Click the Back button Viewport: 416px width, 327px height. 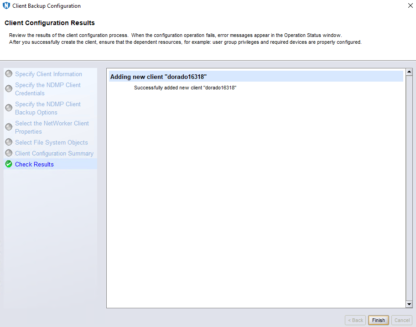click(x=355, y=320)
